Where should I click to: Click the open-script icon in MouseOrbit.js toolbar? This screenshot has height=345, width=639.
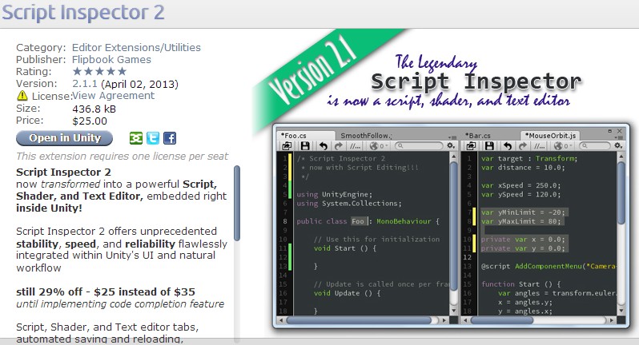(471, 145)
